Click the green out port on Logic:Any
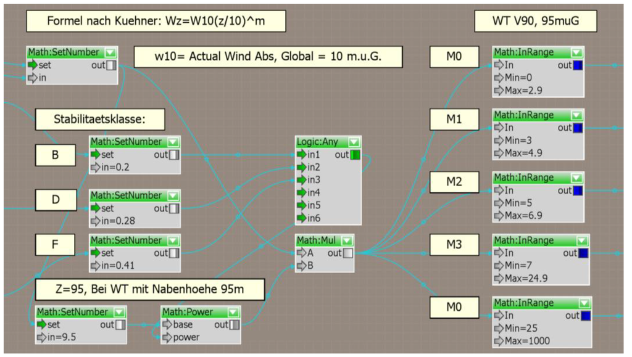The width and height of the screenshot is (632, 357). tap(355, 155)
